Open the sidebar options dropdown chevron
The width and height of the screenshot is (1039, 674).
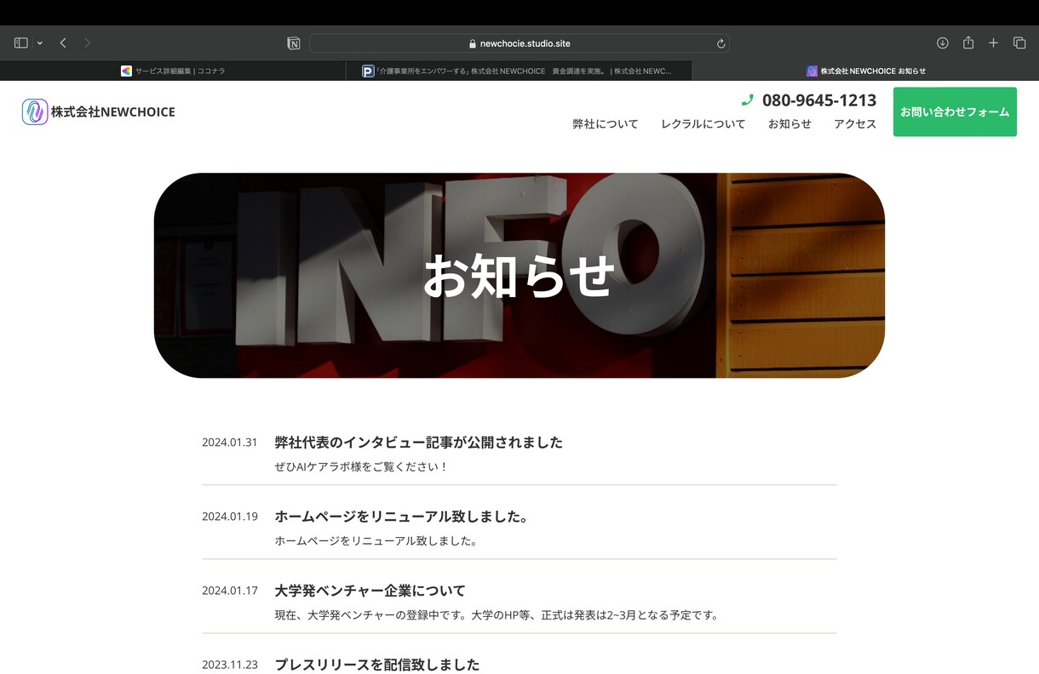[x=39, y=43]
